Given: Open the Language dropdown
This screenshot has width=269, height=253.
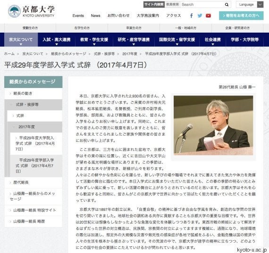Looking at the screenshot, I should coord(250,5).
